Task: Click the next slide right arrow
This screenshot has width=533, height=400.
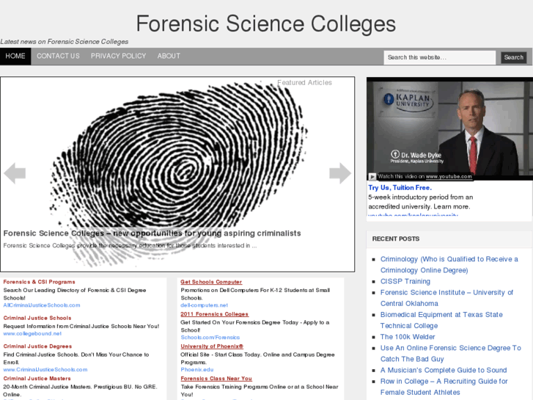Action: (x=339, y=173)
